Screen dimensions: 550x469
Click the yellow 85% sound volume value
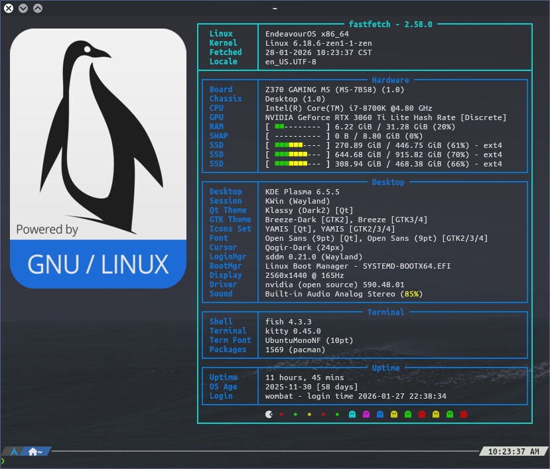(x=412, y=294)
